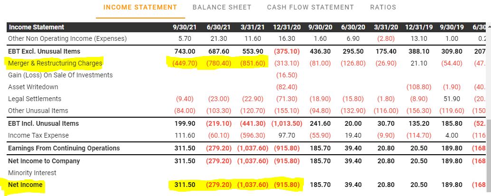Switch to the Balance Sheet tab
Screen dimensions: 491x196
[x=222, y=7]
